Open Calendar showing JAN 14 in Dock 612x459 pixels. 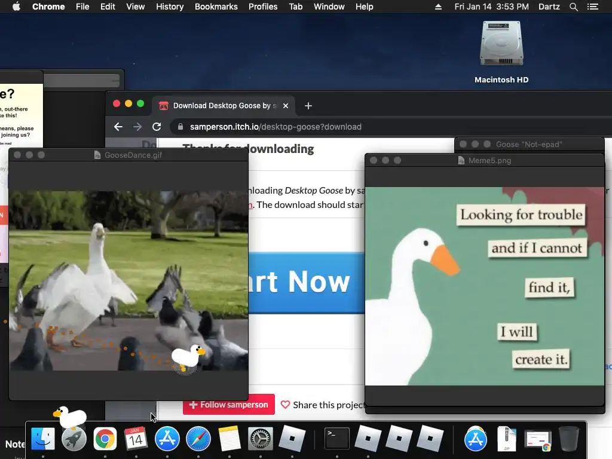pos(136,439)
